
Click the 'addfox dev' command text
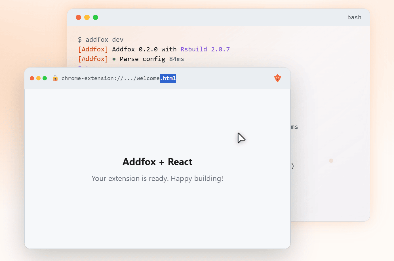[x=104, y=39]
